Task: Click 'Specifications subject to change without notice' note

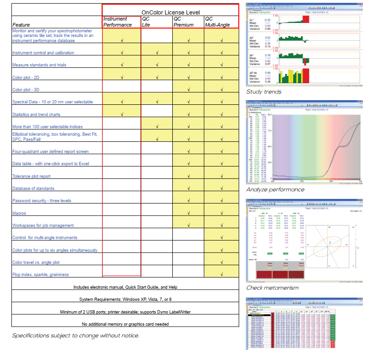Action: point(75,335)
